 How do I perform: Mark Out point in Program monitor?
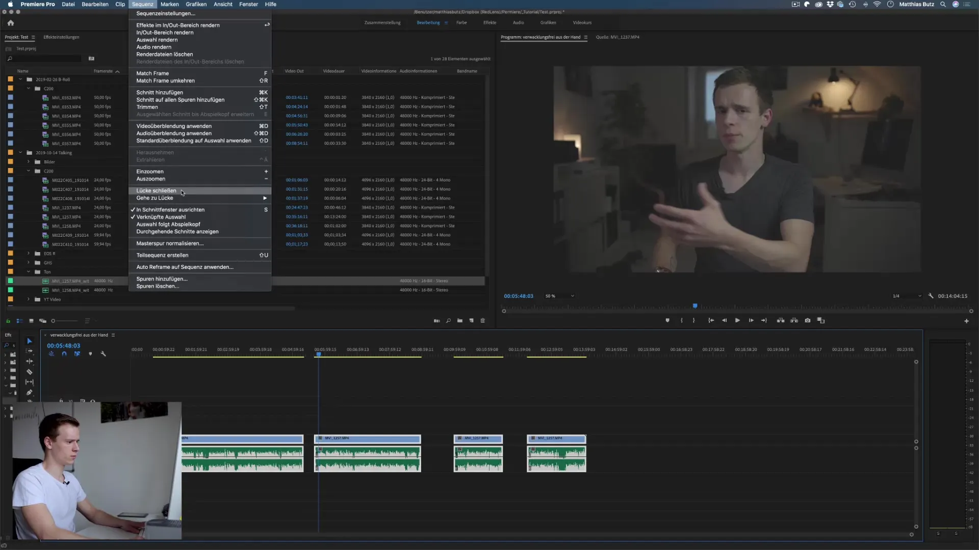(x=693, y=320)
